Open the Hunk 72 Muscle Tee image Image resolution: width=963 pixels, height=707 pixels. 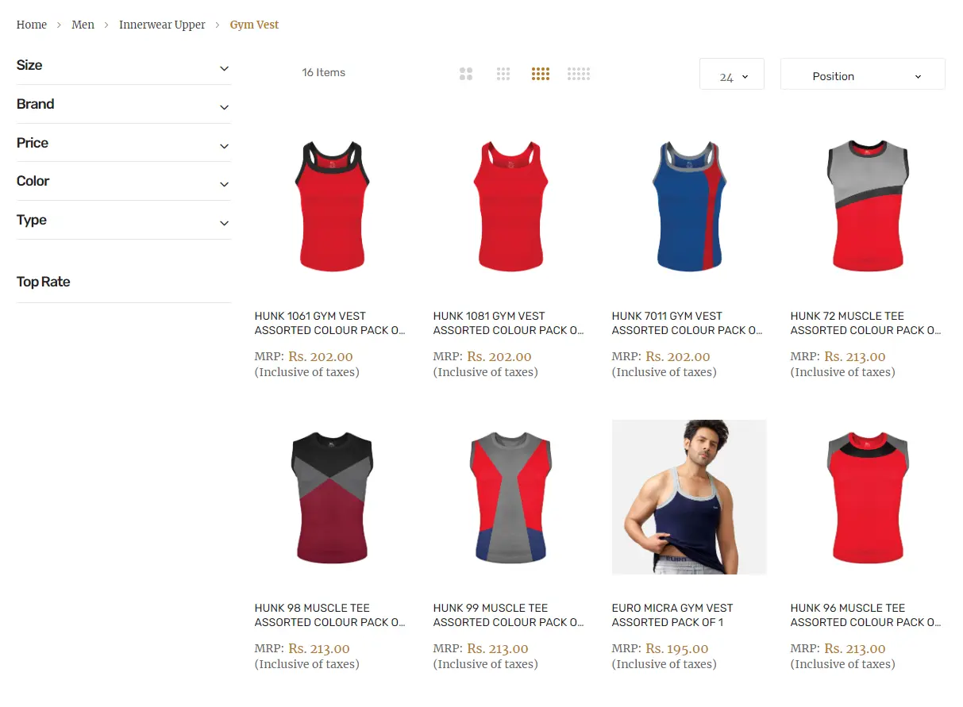tap(868, 205)
